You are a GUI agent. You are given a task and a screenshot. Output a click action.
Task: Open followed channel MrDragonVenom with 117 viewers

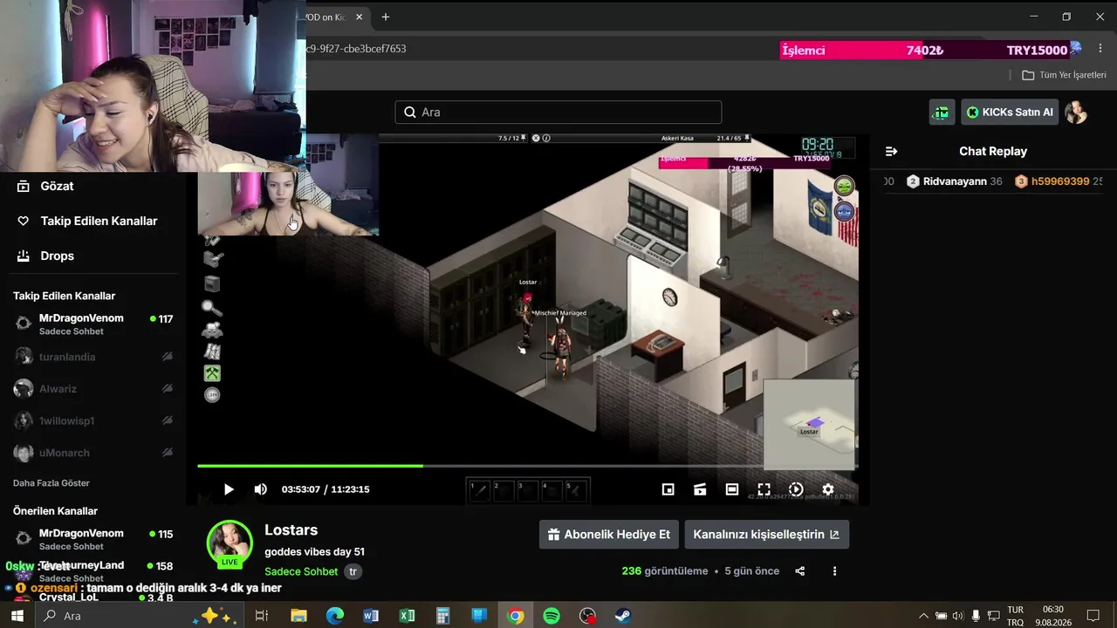93,324
